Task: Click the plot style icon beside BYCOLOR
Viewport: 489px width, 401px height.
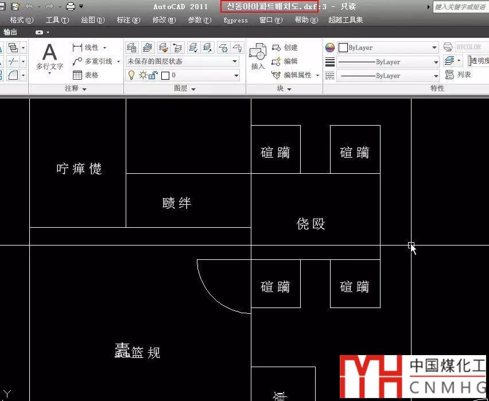Action: pyautogui.click(x=448, y=48)
